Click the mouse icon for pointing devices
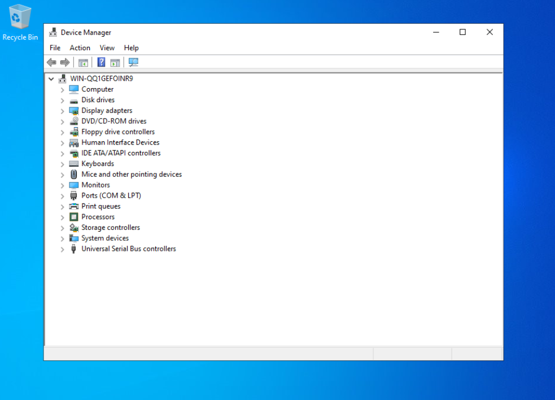 73,175
